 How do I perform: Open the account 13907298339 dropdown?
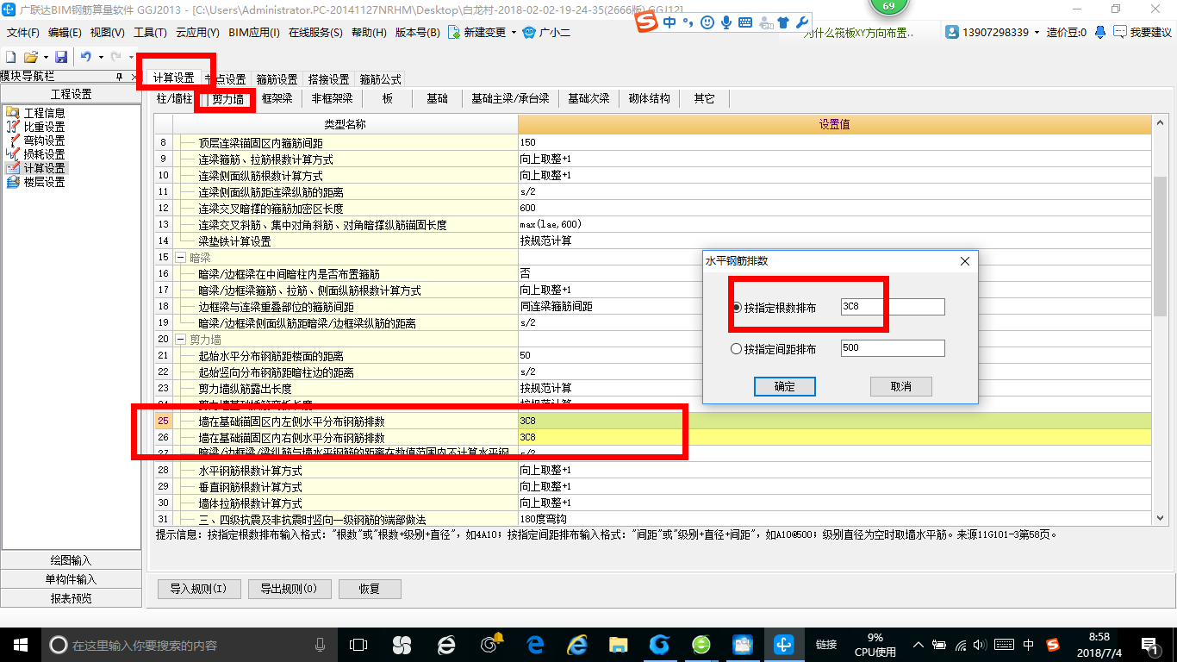pyautogui.click(x=1037, y=33)
